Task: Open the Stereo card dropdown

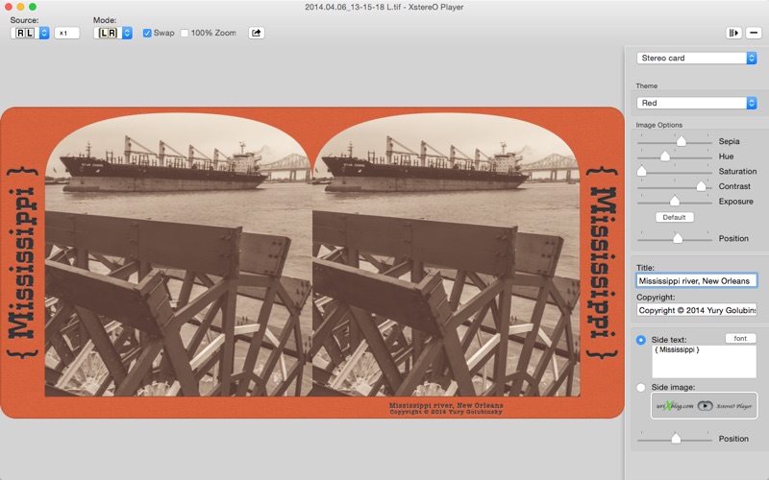Action: (x=696, y=58)
